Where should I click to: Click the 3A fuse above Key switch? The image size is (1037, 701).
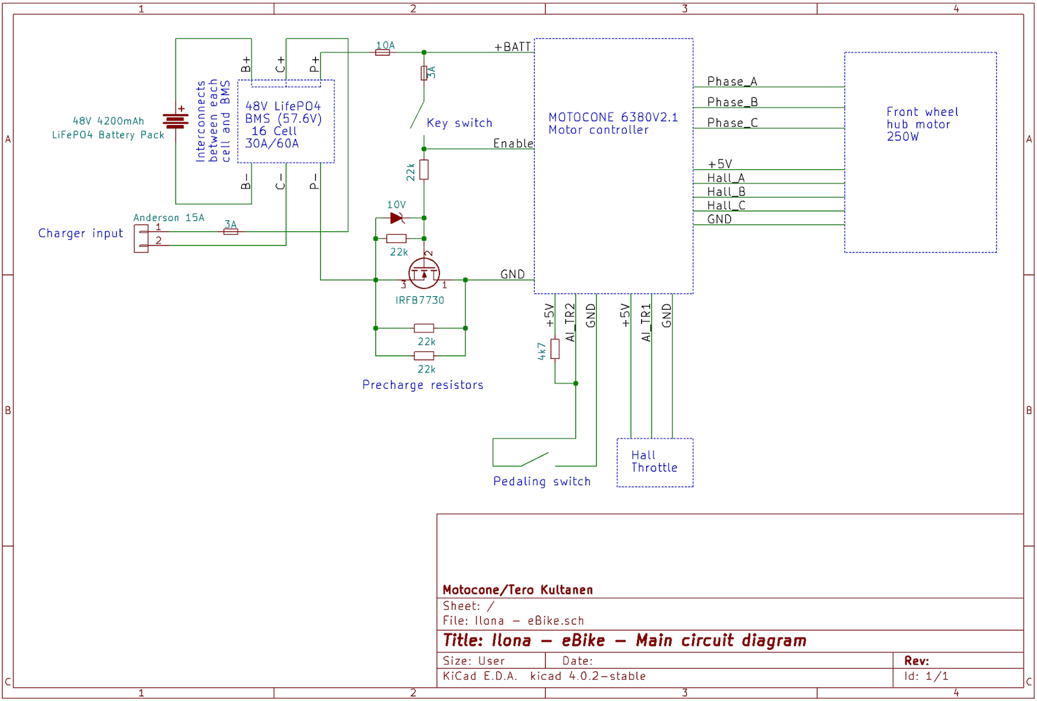(424, 73)
